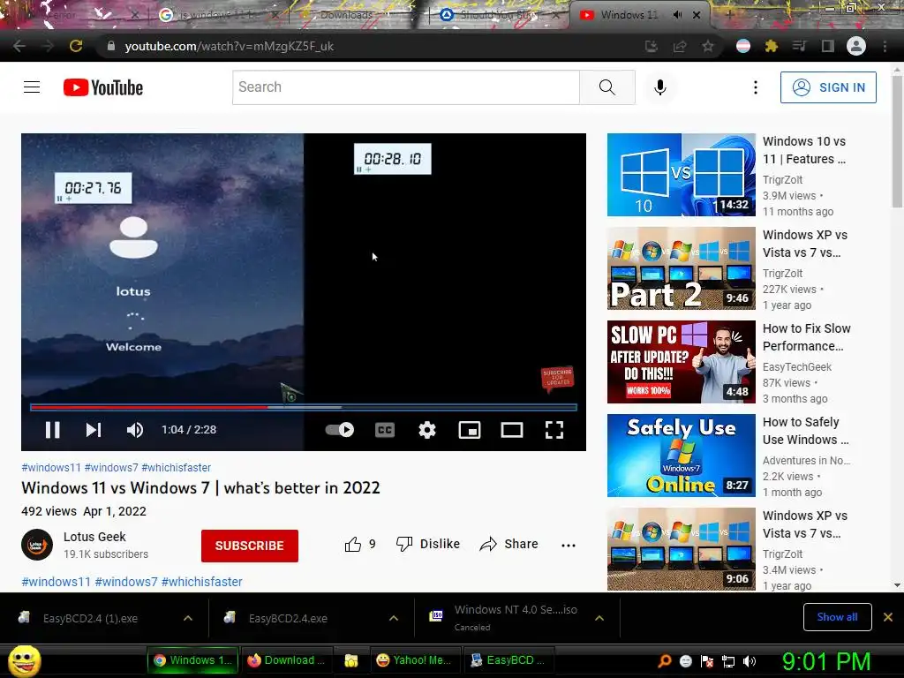Toggle the autoplay switch

(340, 430)
